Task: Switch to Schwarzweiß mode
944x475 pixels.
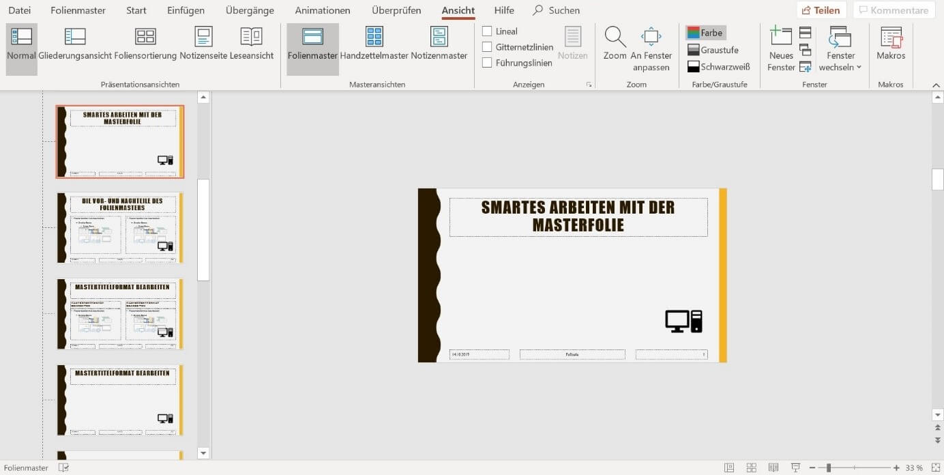Action: coord(718,67)
